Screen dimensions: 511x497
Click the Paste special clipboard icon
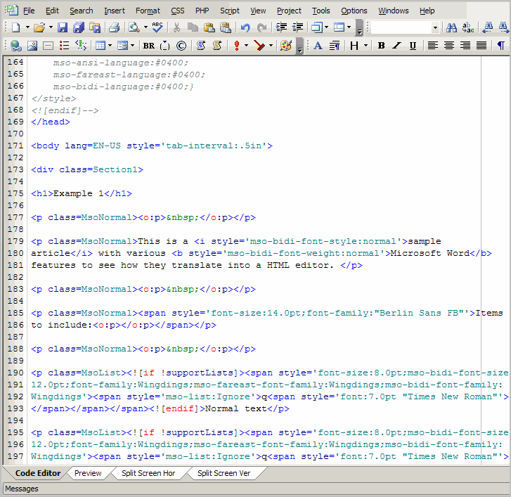(225, 27)
